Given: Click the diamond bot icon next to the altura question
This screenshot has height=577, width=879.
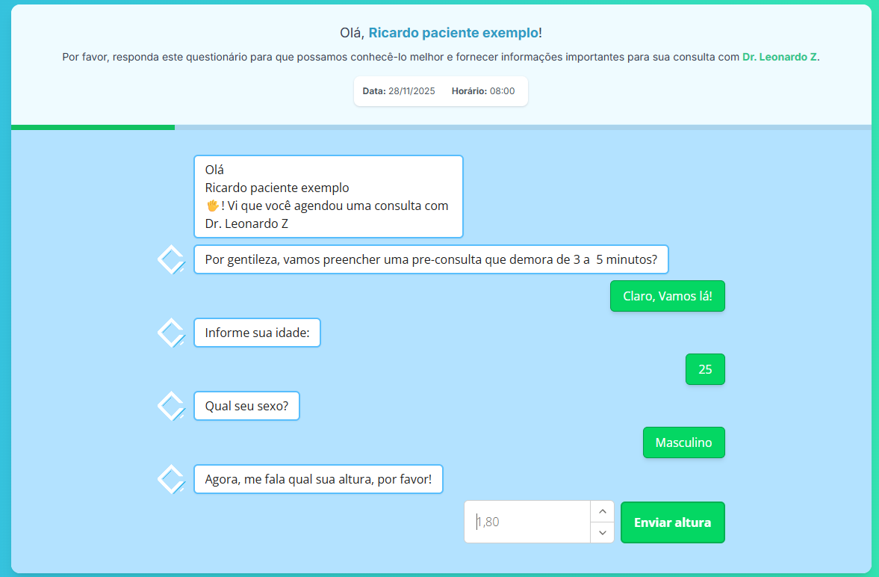Looking at the screenshot, I should (171, 479).
